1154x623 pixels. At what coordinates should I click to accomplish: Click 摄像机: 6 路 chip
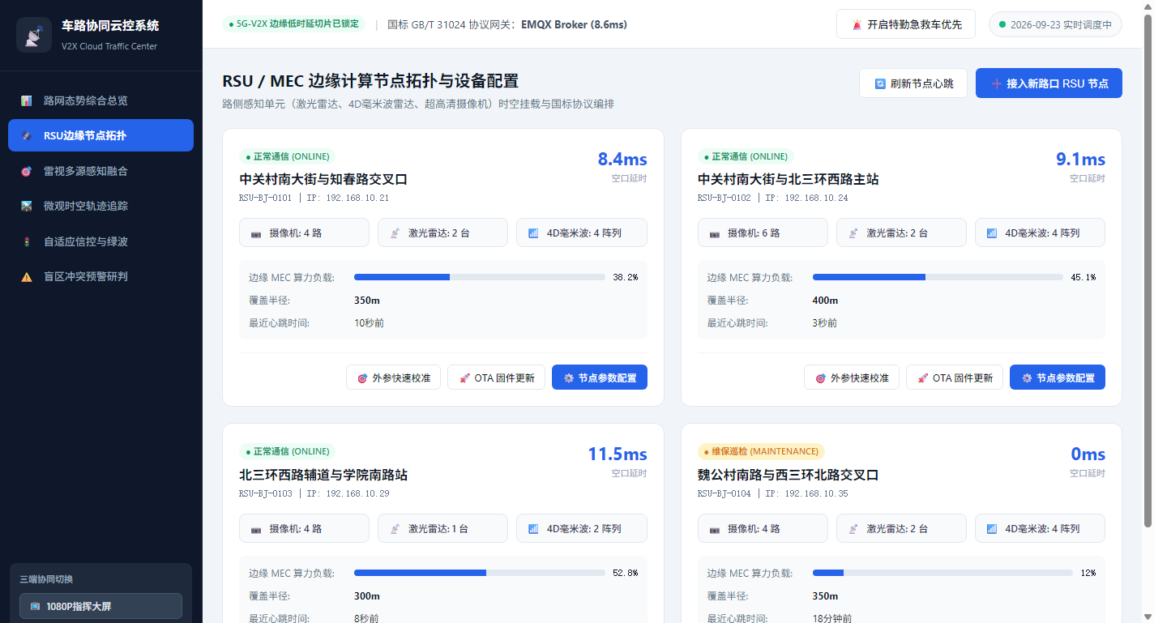pyautogui.click(x=762, y=233)
